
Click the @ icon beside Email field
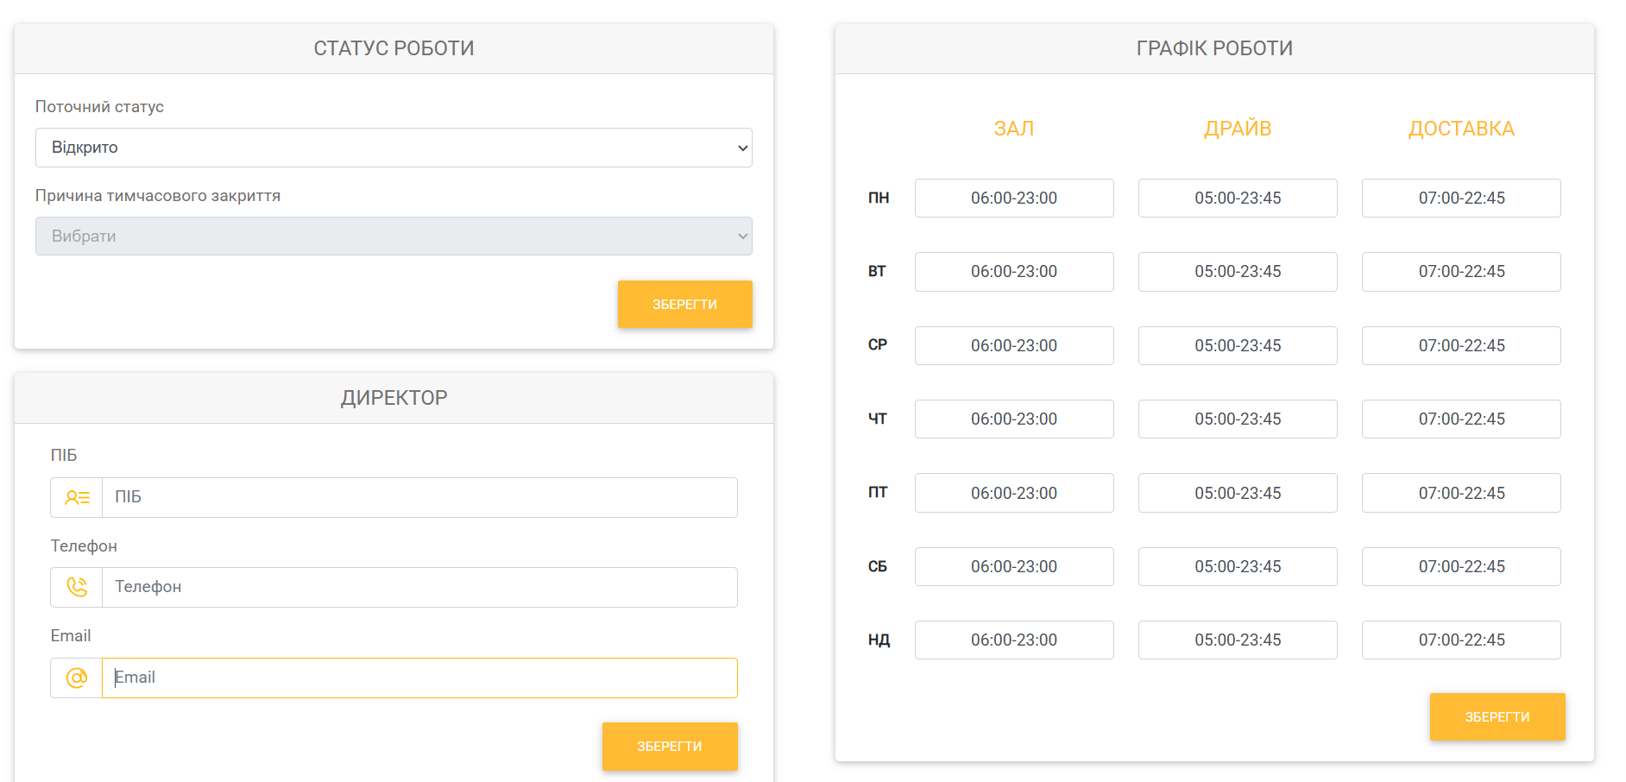pos(77,678)
